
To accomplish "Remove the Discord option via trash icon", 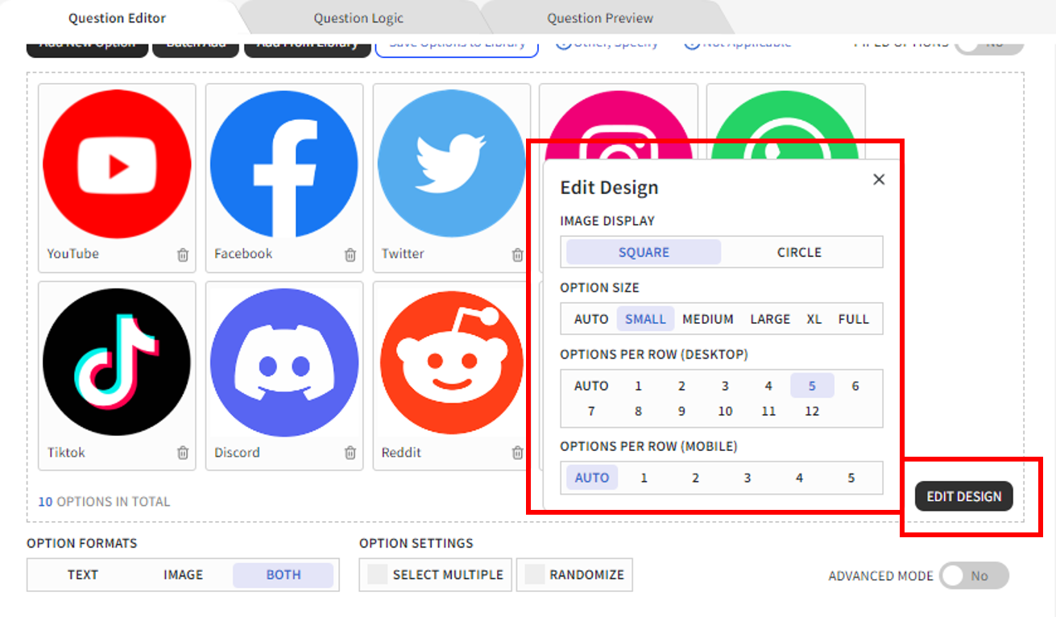I will point(350,453).
